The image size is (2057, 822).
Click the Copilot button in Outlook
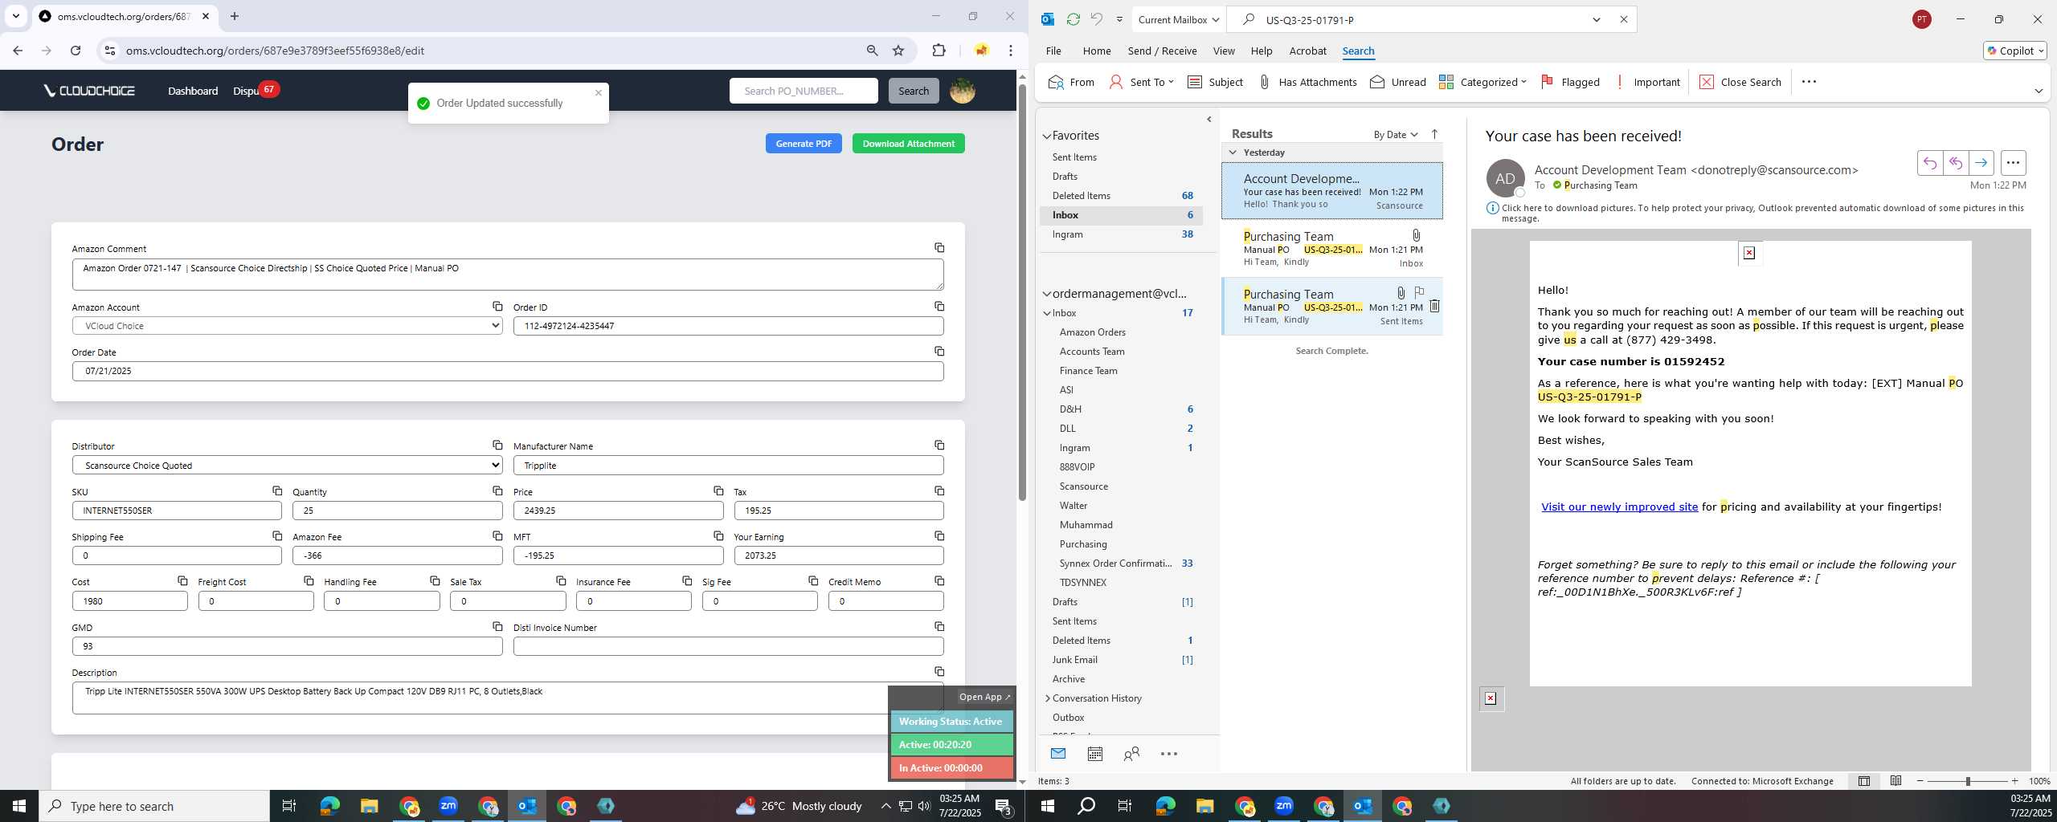pyautogui.click(x=2015, y=51)
